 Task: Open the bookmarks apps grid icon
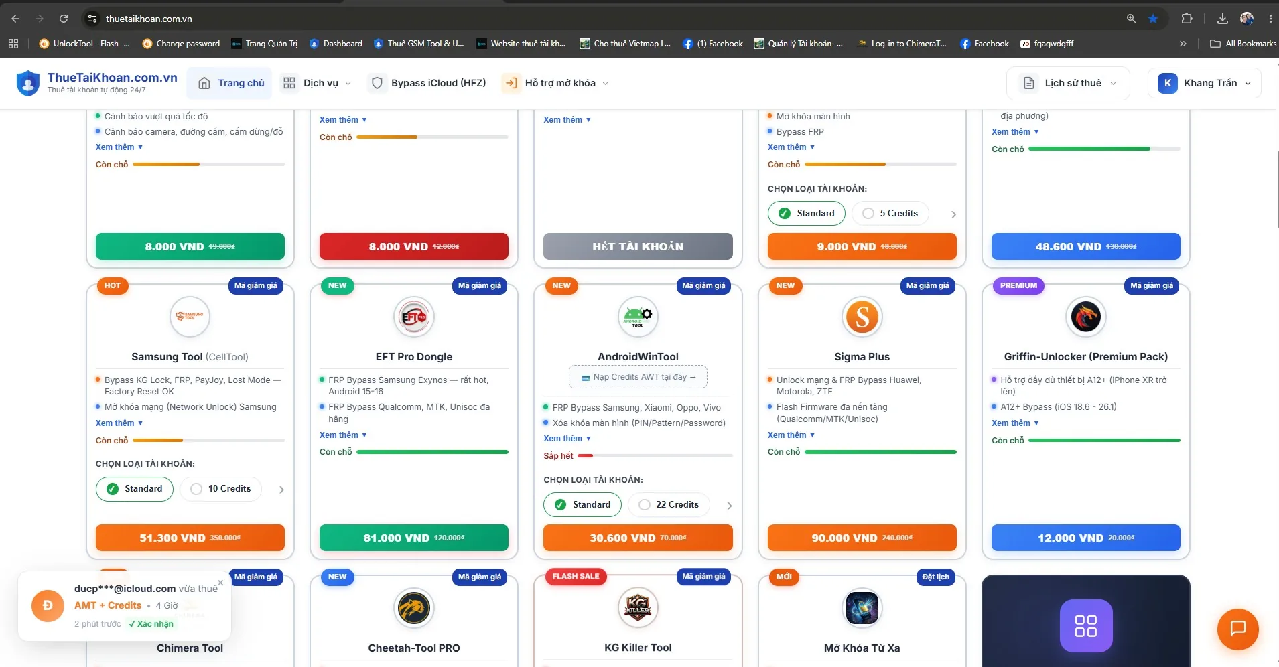click(13, 44)
